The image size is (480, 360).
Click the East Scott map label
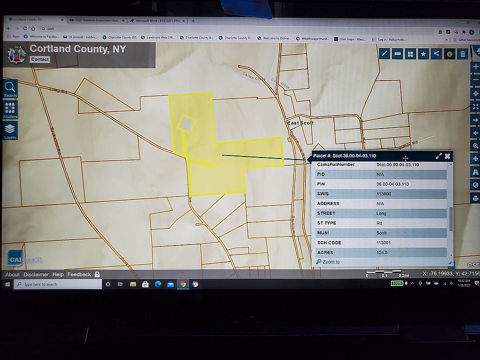pos(300,123)
